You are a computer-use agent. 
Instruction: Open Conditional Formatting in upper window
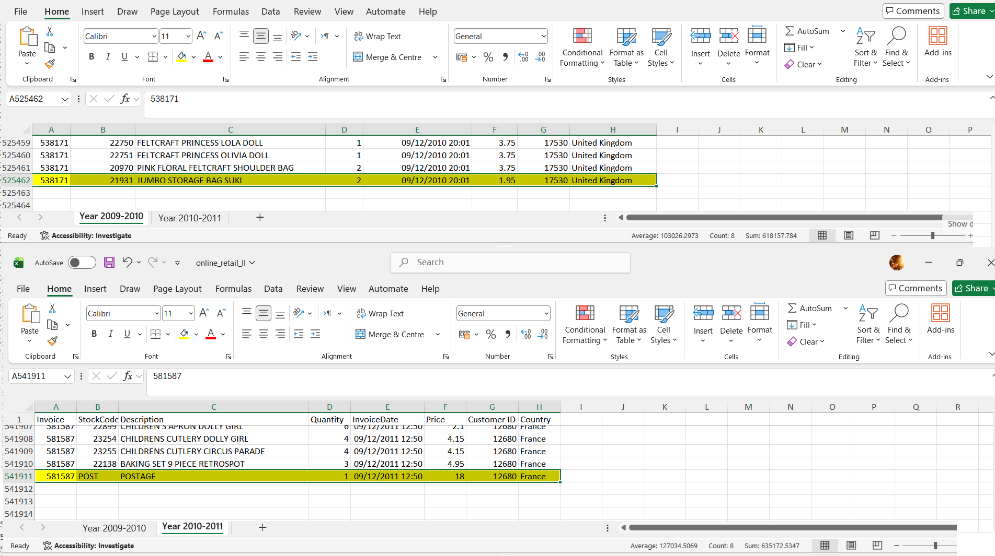click(582, 47)
